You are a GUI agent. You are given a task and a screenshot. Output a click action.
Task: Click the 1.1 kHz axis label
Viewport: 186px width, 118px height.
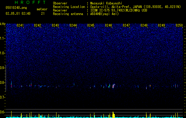pos(2,38)
